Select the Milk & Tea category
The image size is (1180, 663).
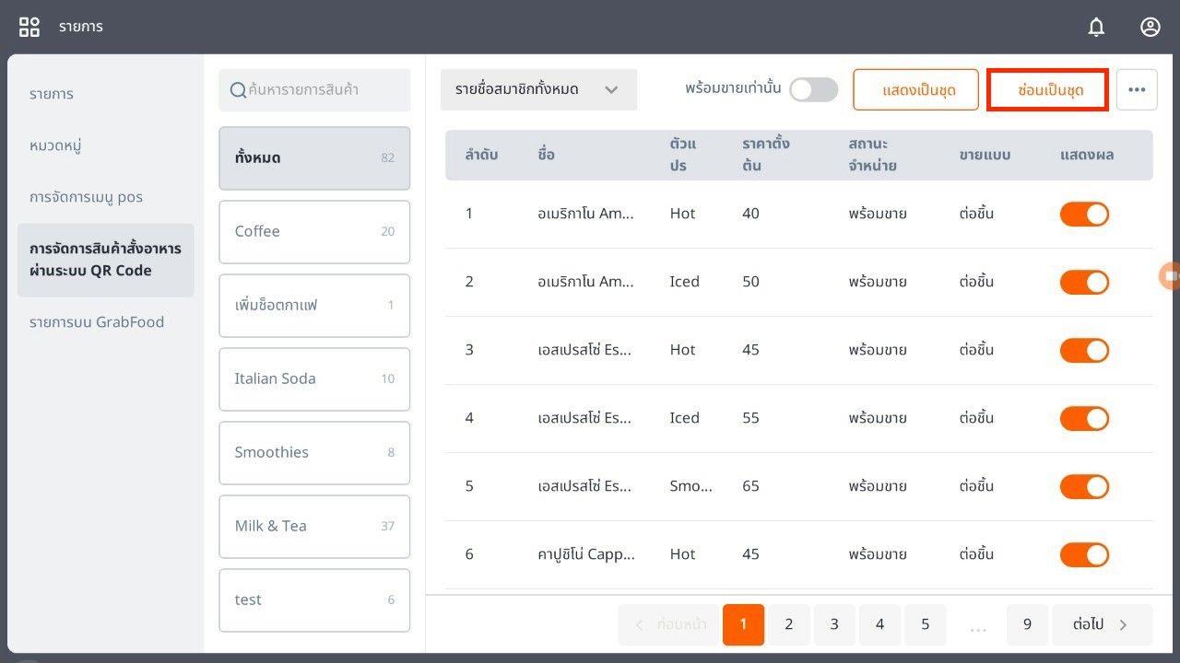[314, 527]
